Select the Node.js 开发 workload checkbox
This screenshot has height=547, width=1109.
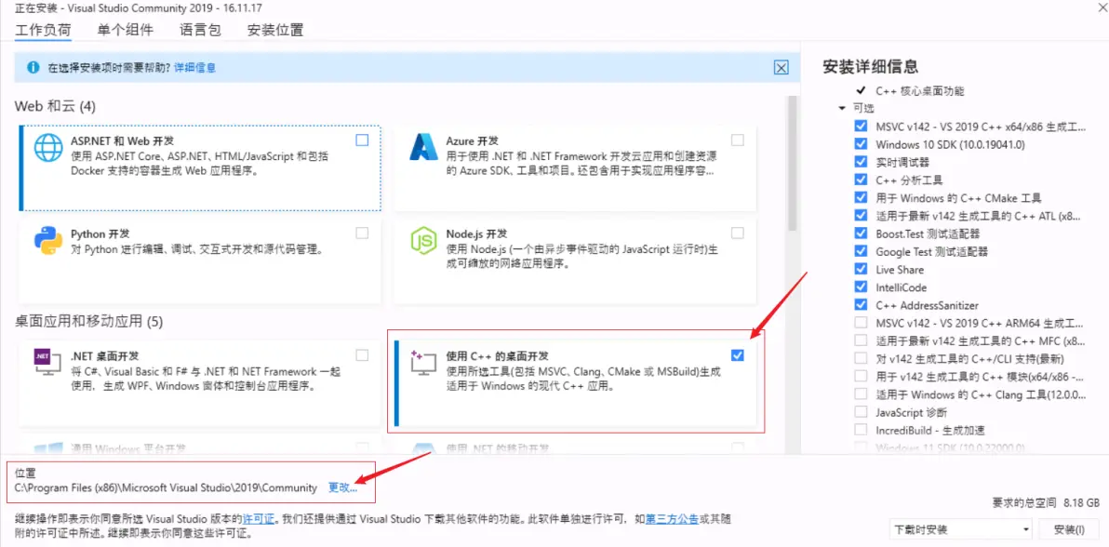738,233
